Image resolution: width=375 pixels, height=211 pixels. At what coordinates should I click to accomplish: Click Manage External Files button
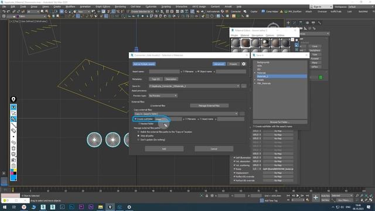209,105
